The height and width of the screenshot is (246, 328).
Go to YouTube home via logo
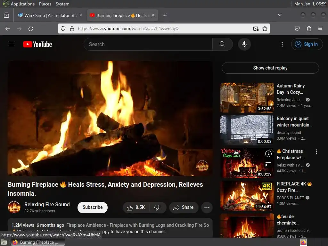pos(37,44)
